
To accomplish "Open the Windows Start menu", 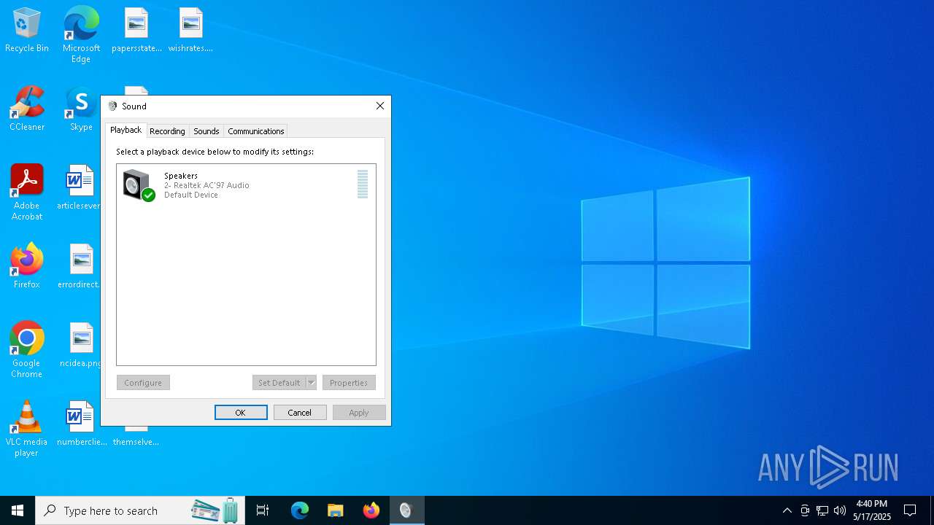I will click(x=18, y=510).
